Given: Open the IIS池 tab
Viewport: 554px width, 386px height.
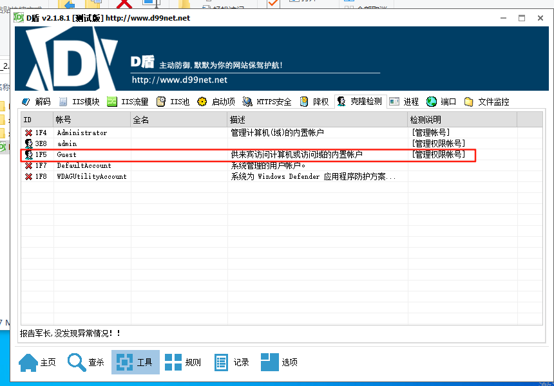Looking at the screenshot, I should [173, 102].
